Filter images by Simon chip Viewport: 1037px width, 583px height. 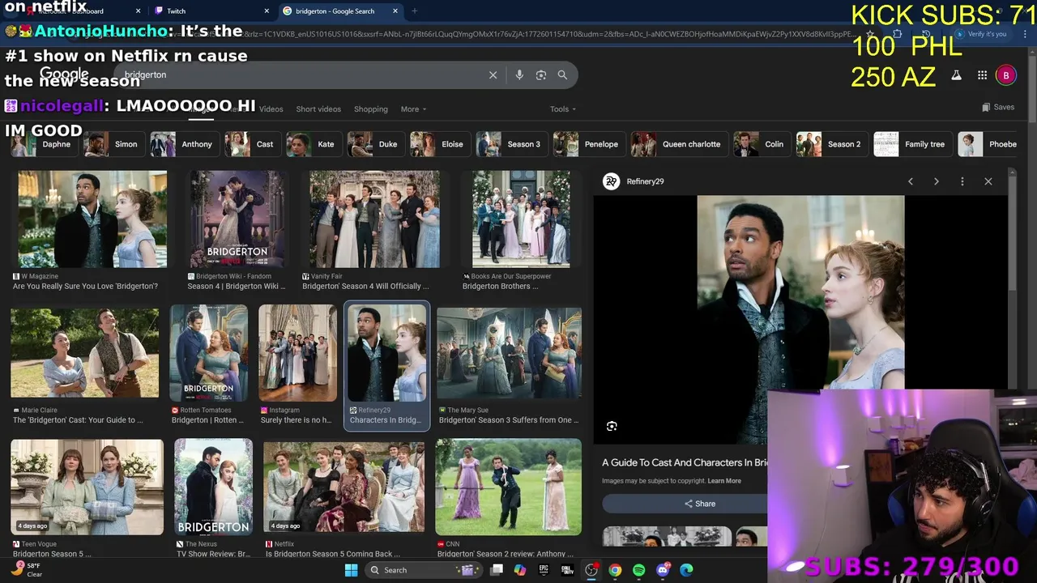point(114,144)
